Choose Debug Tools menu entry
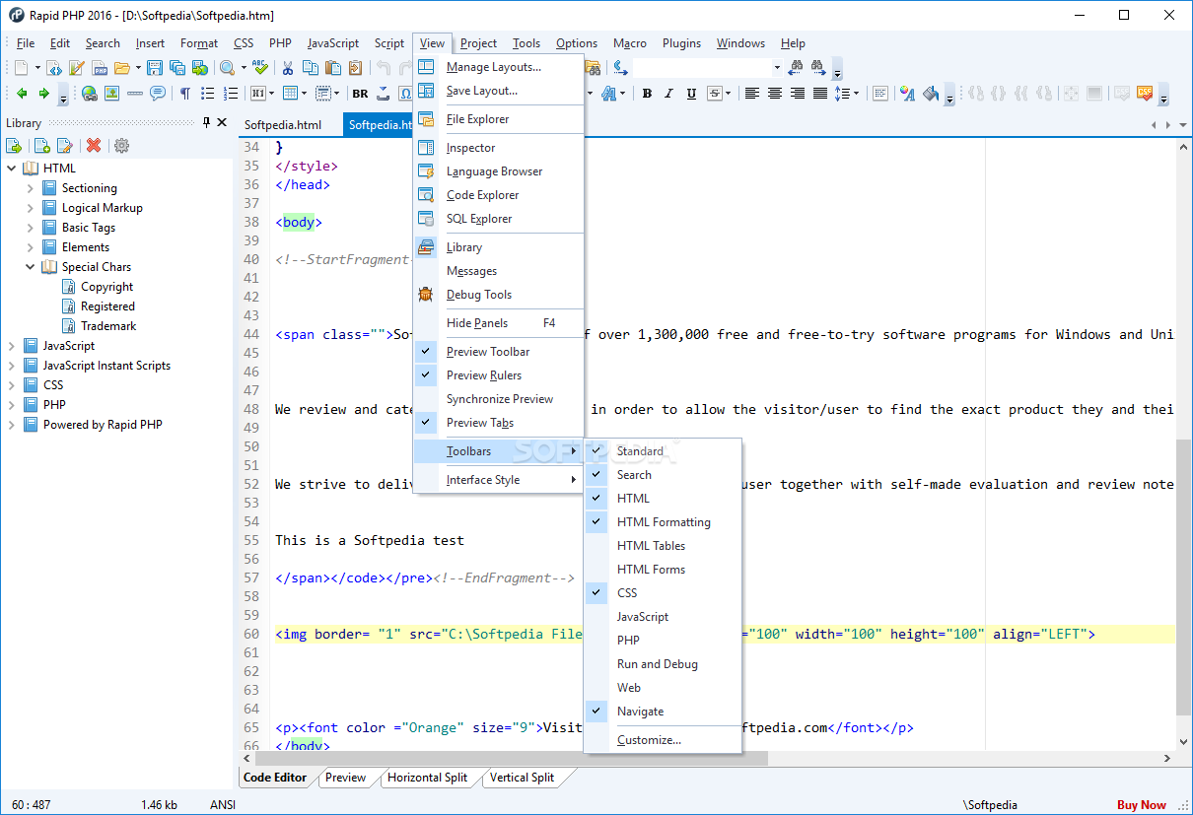This screenshot has height=815, width=1193. tap(499, 295)
